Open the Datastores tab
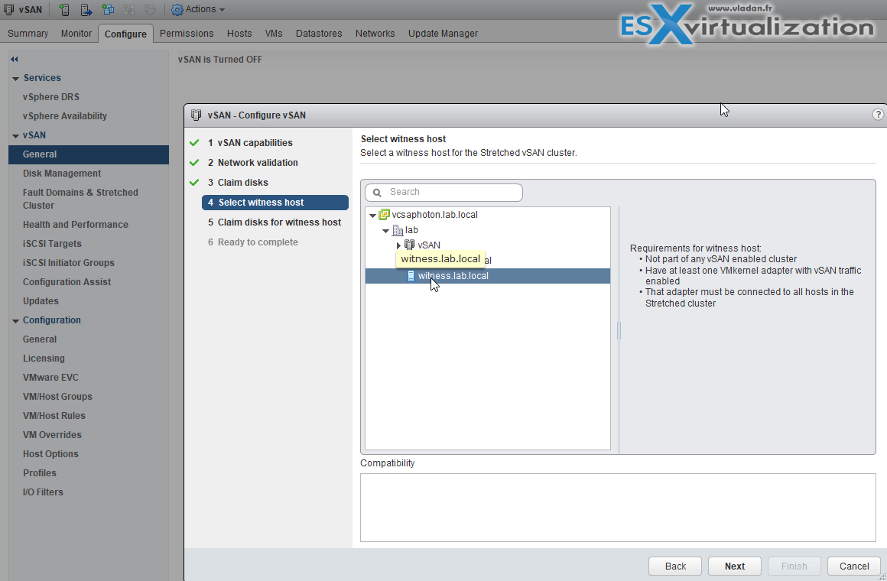887x581 pixels. click(x=319, y=34)
